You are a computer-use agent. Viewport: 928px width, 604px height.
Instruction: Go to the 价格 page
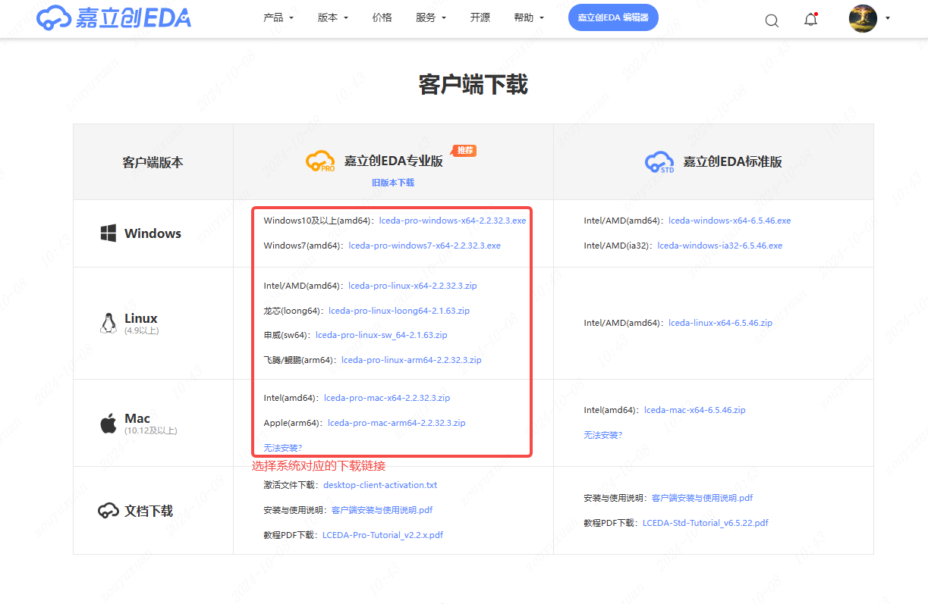tap(382, 18)
